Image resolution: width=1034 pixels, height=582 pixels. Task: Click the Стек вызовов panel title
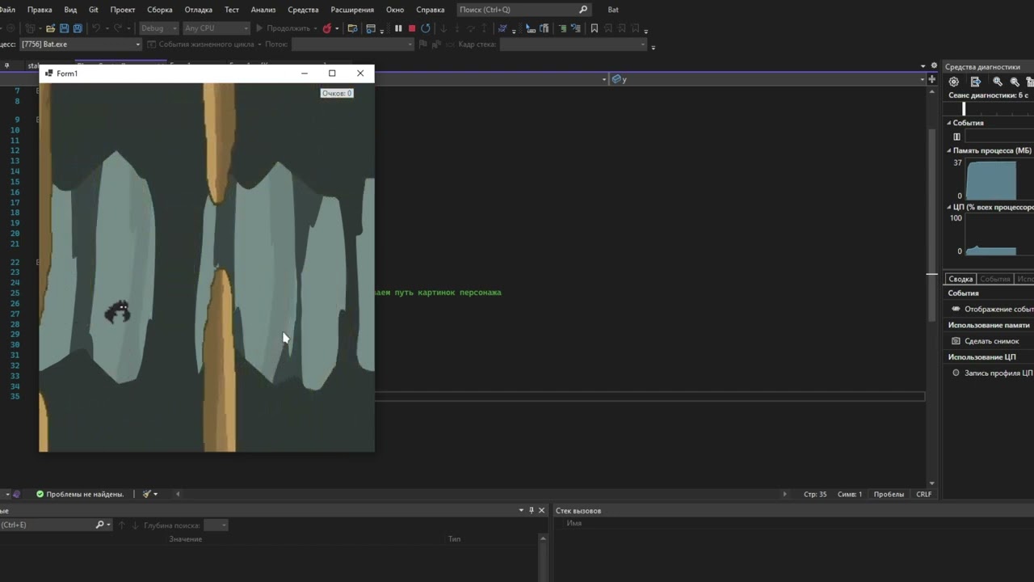click(578, 511)
